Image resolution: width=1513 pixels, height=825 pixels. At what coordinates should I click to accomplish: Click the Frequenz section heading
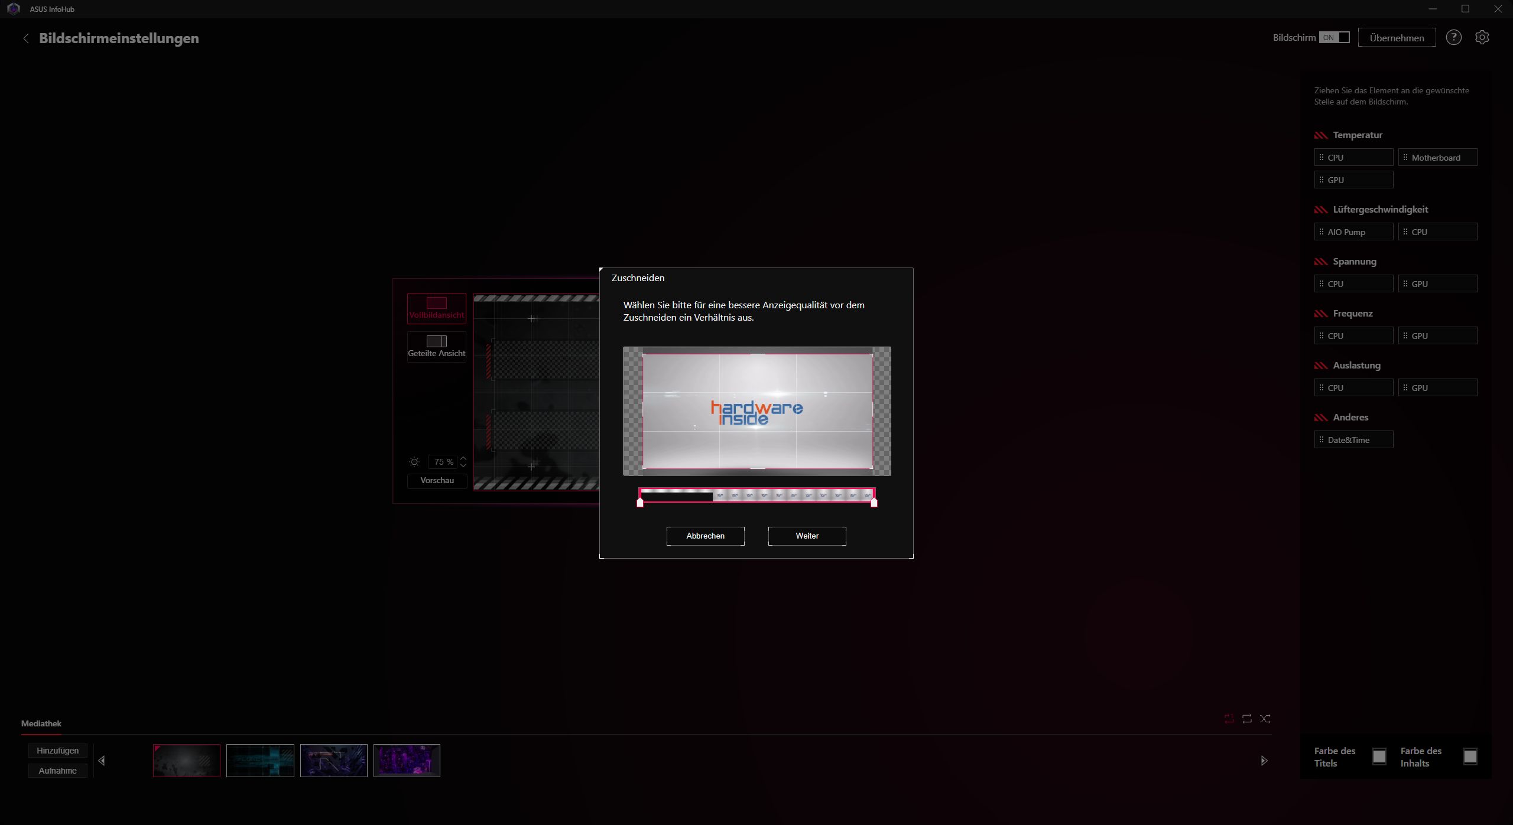tap(1353, 314)
